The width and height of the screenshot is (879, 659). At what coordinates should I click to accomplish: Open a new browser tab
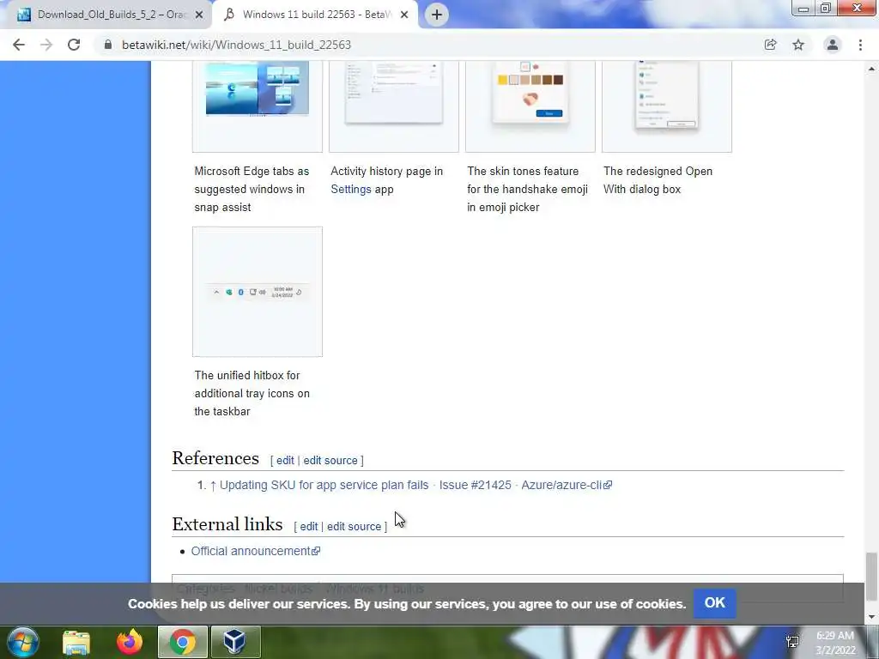click(437, 15)
